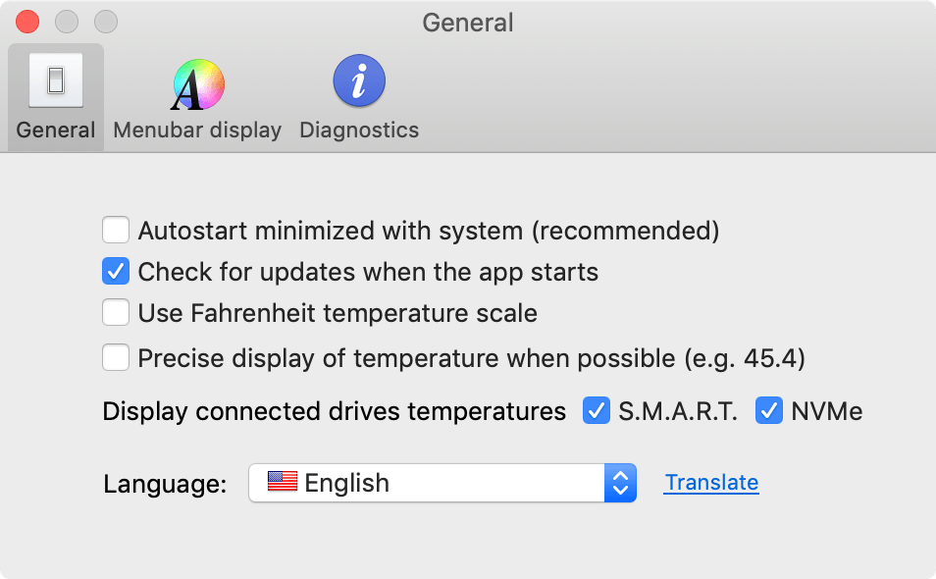Select the colorful Menubar display icon
Screen dimensions: 936x579
(x=196, y=83)
